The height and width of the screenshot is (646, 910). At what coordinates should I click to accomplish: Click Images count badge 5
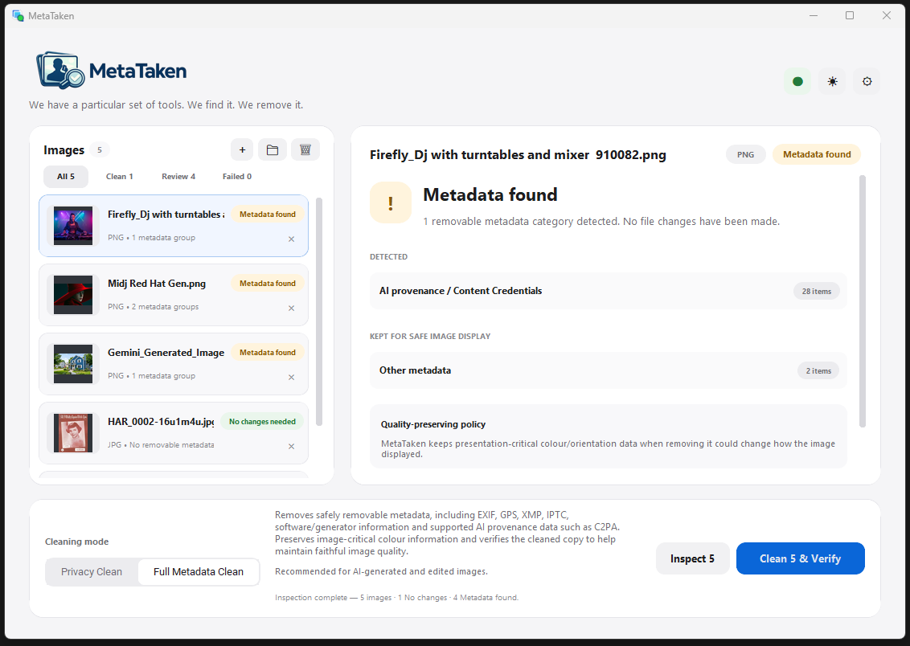[99, 150]
